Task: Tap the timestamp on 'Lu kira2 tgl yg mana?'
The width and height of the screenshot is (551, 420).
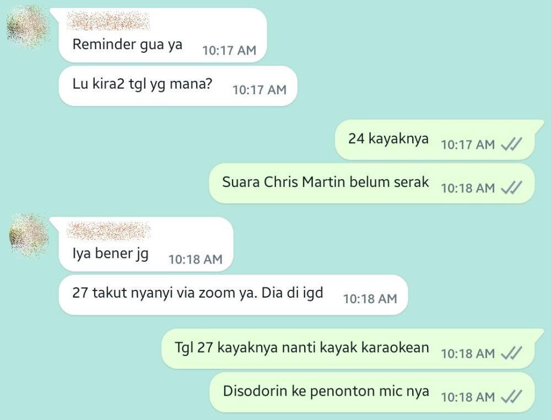Action: pos(260,90)
